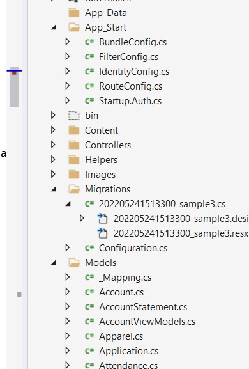The height and width of the screenshot is (369, 249).
Task: Collapse the 202205241513300_sample3.cs node
Action: point(68,204)
